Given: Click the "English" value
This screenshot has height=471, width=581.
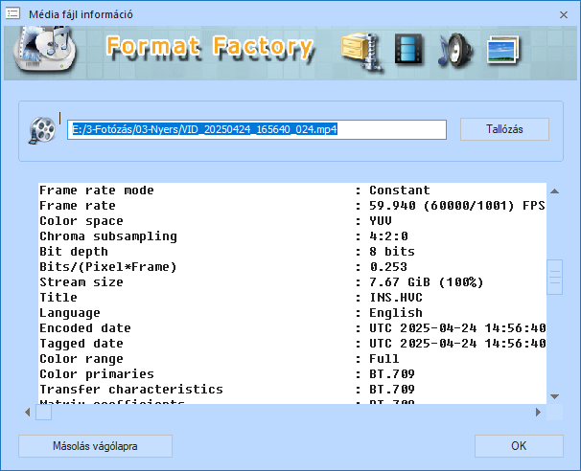Looking at the screenshot, I should click(396, 313).
